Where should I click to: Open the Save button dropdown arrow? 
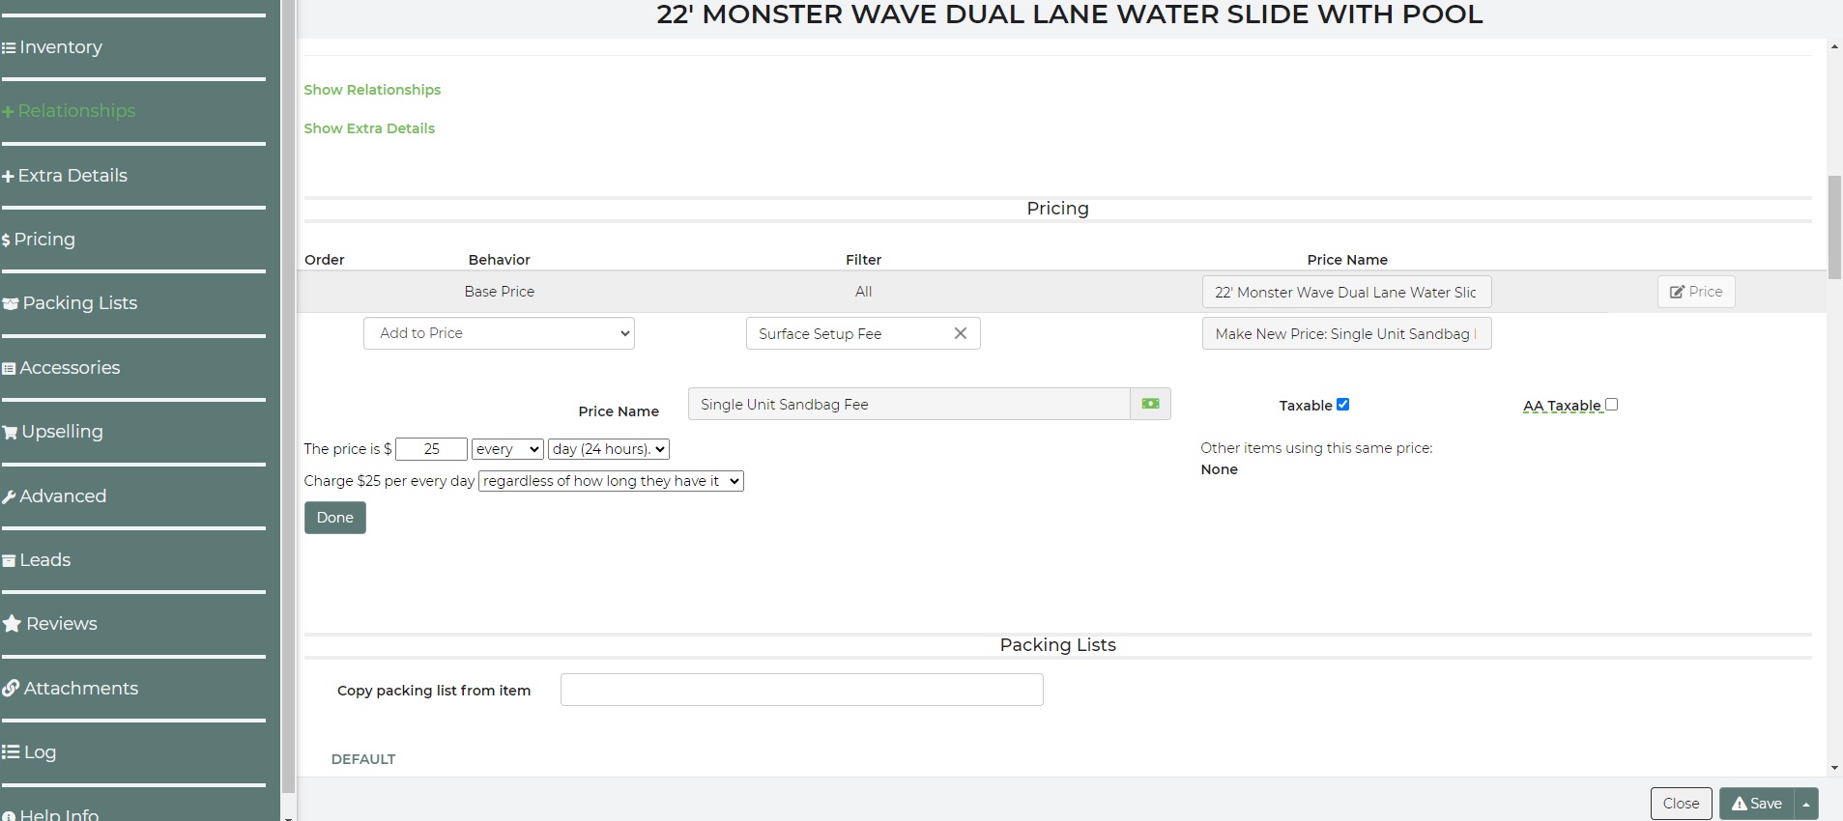tap(1805, 804)
